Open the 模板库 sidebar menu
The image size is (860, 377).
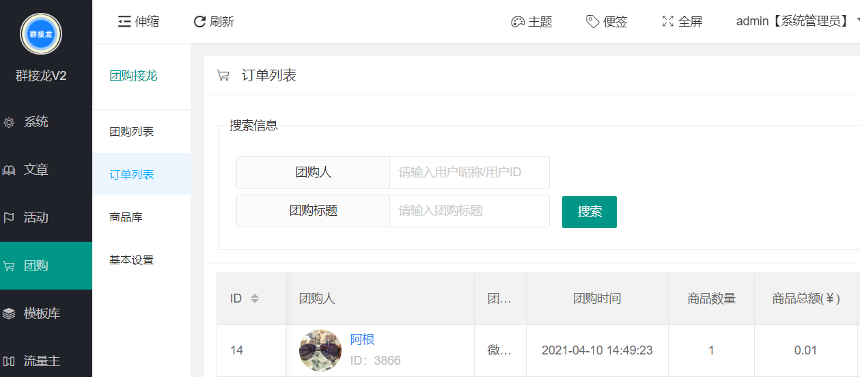tap(46, 313)
